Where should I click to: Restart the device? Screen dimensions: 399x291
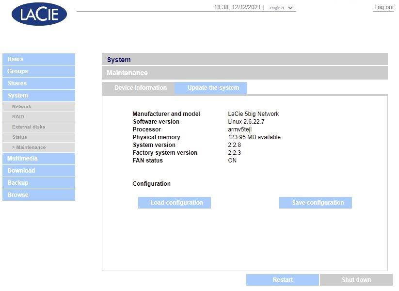pos(283,280)
